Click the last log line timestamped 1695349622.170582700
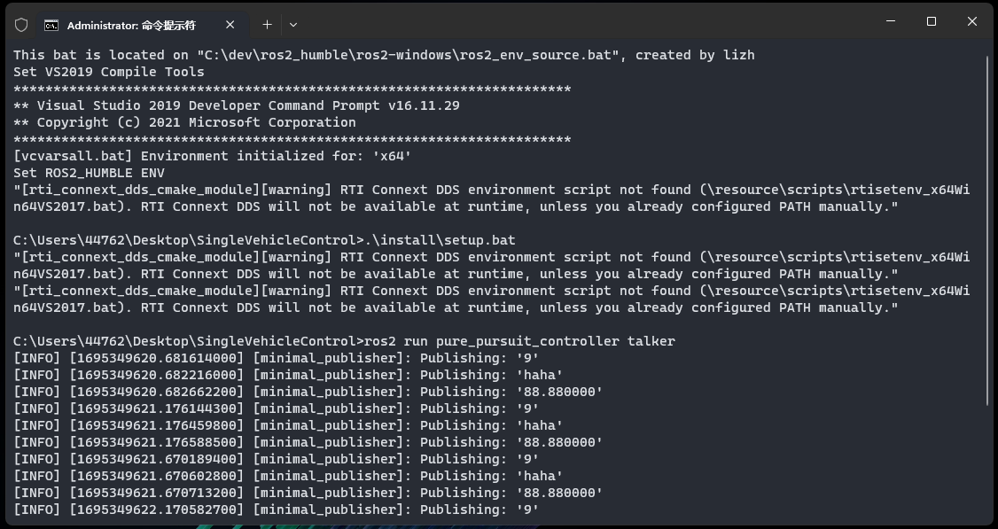This screenshot has width=998, height=529. point(276,510)
